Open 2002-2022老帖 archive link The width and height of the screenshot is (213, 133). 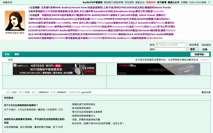pos(198,2)
